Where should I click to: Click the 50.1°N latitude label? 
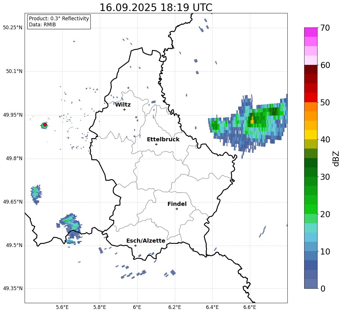[x=14, y=72]
